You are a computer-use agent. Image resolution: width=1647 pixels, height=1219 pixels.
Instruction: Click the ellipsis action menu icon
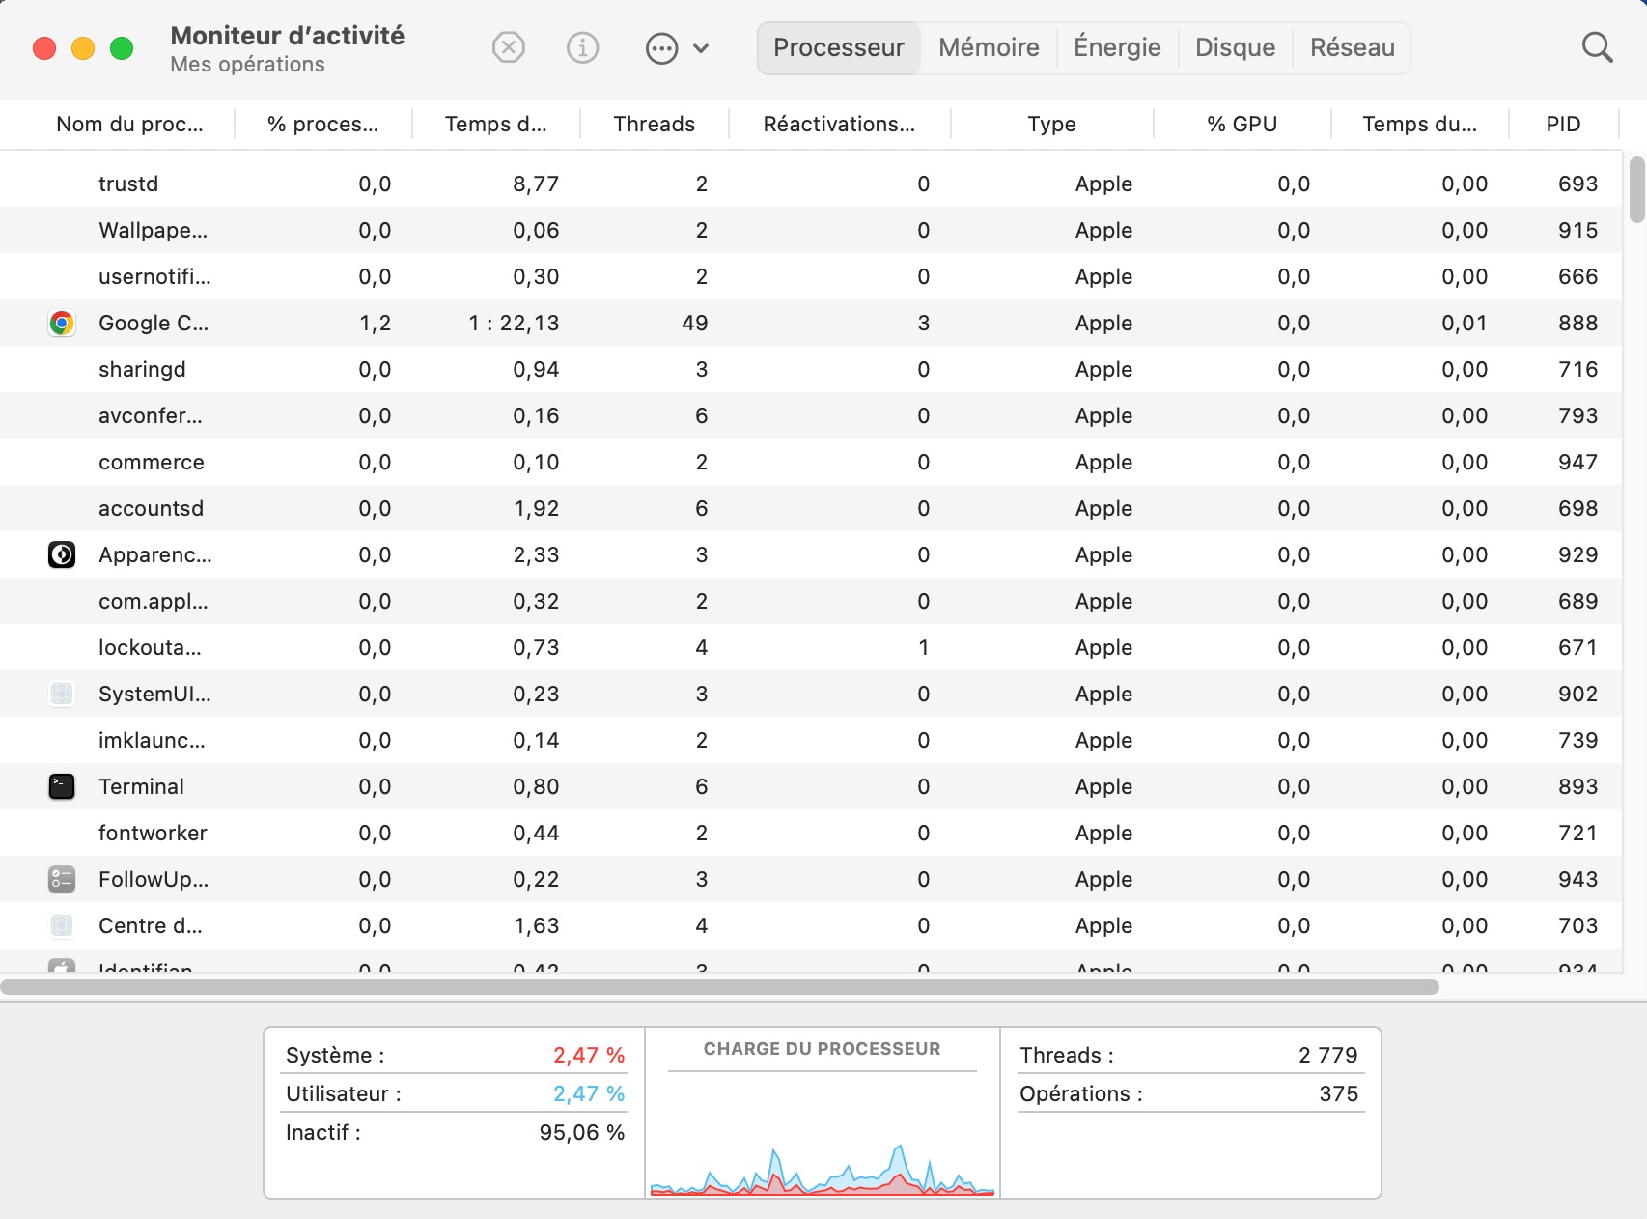[x=661, y=48]
